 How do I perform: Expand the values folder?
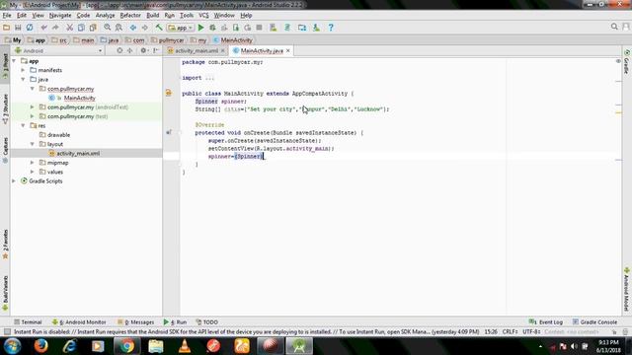(x=33, y=172)
